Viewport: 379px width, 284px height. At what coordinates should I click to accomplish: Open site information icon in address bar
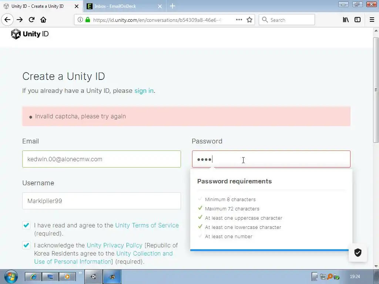80,20
